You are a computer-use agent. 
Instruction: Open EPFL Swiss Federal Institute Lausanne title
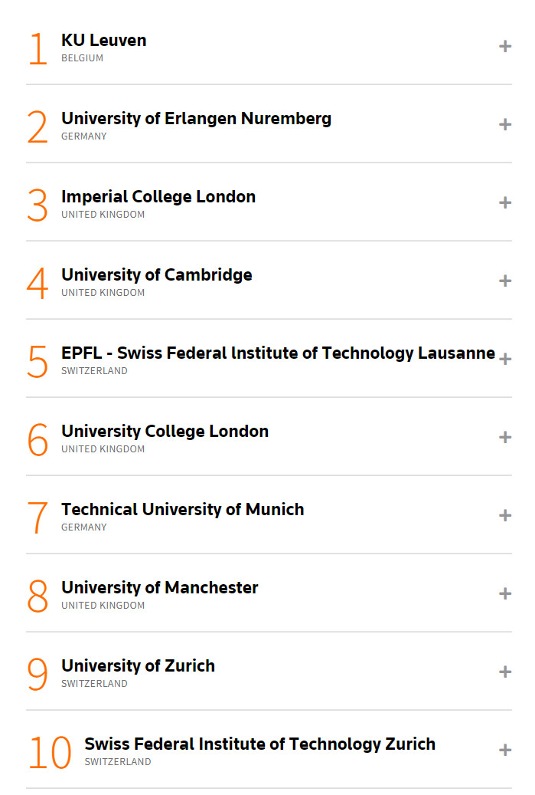(x=279, y=353)
